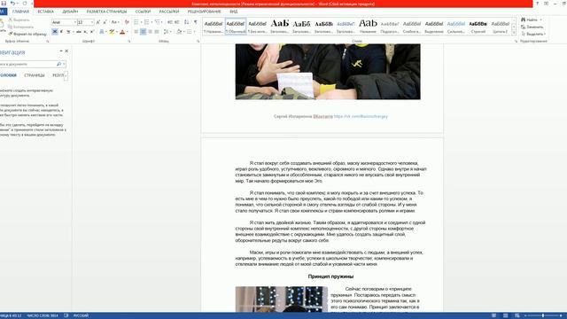Open the РАЗМЕТКА СТРАНИЦЫ tab
The image size is (567, 319).
click(x=106, y=12)
